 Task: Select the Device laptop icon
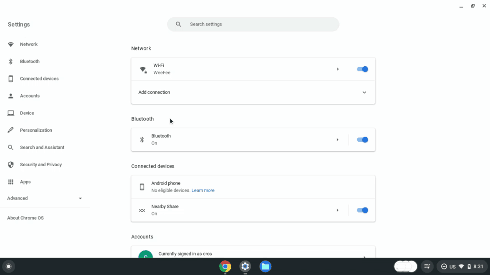[10, 112]
